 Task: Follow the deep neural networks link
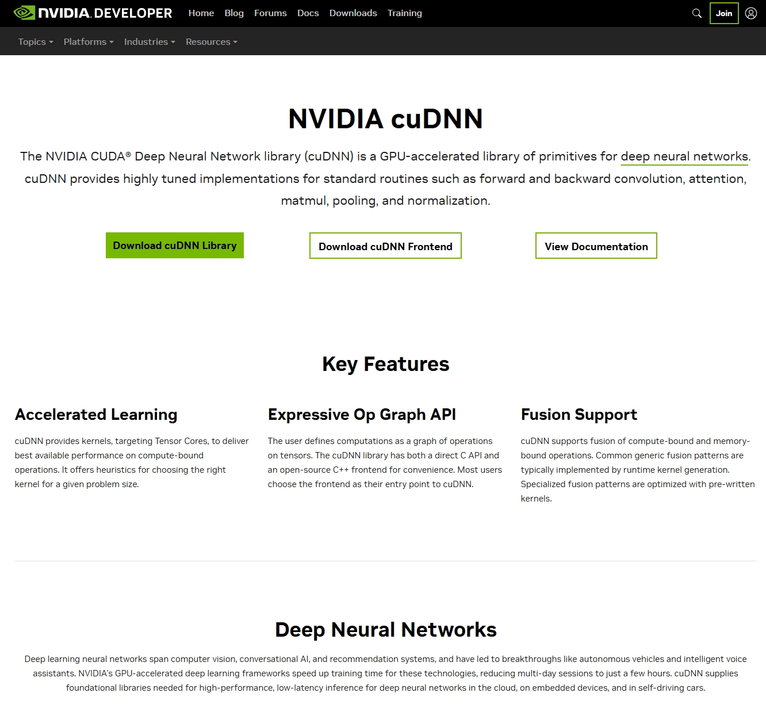[684, 156]
